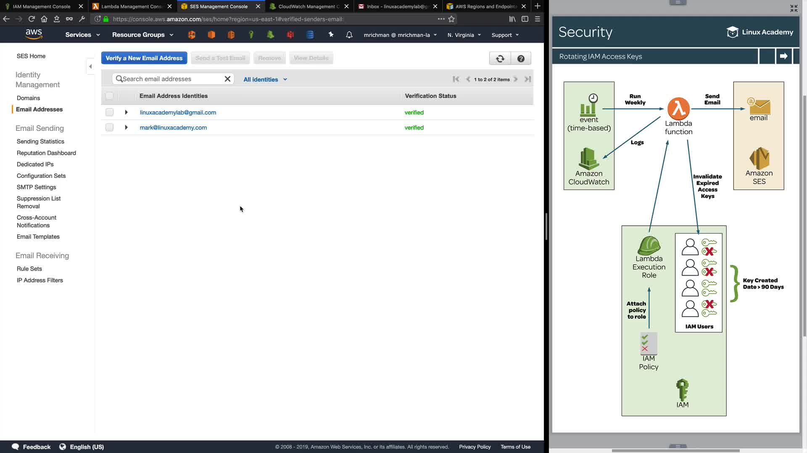Toggle the select-all header checkbox

(109, 96)
